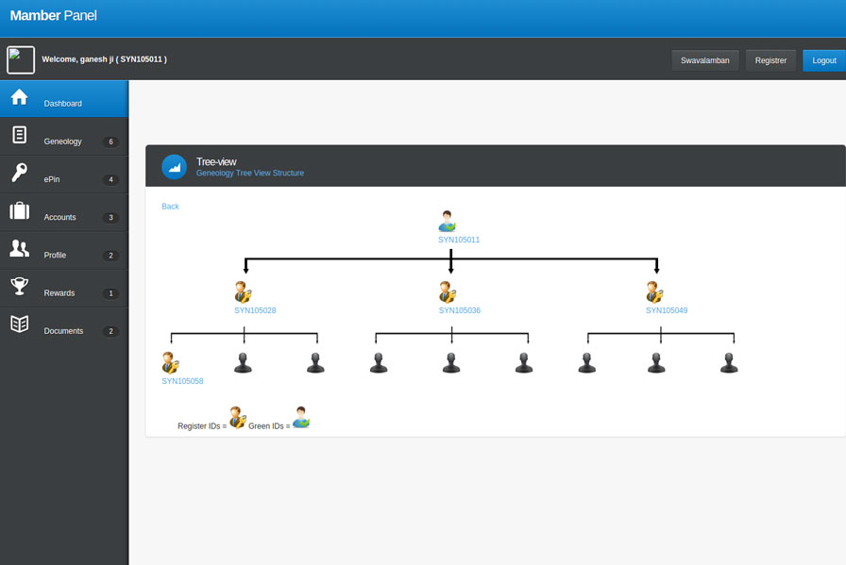This screenshot has height=565, width=846.
Task: Click the Welcome, ganesh ji text
Action: coord(104,59)
